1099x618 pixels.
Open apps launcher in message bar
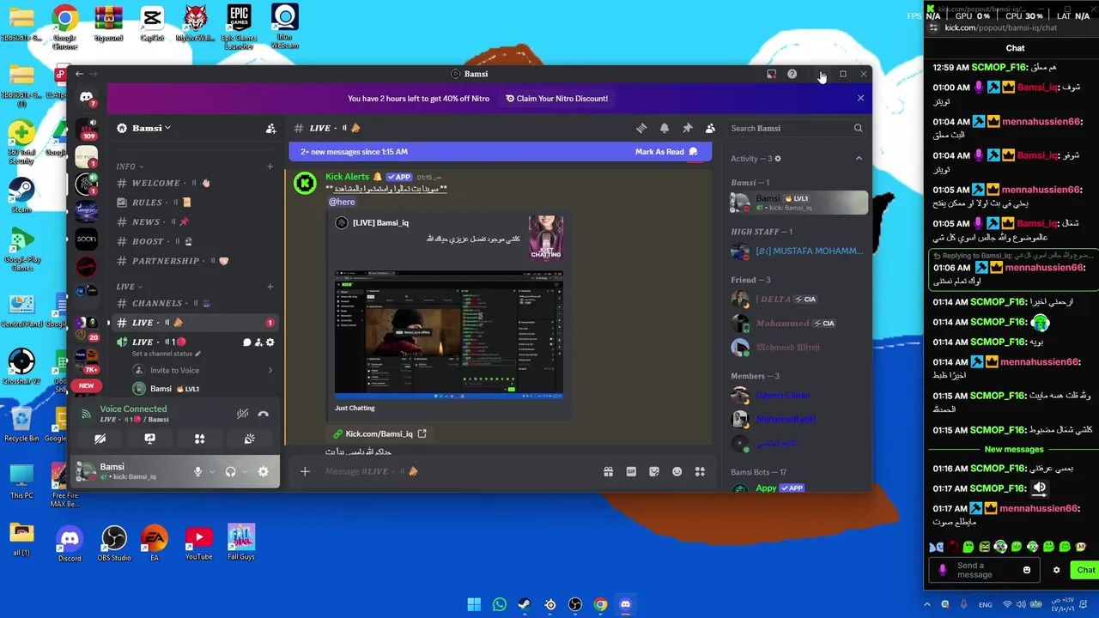(700, 471)
